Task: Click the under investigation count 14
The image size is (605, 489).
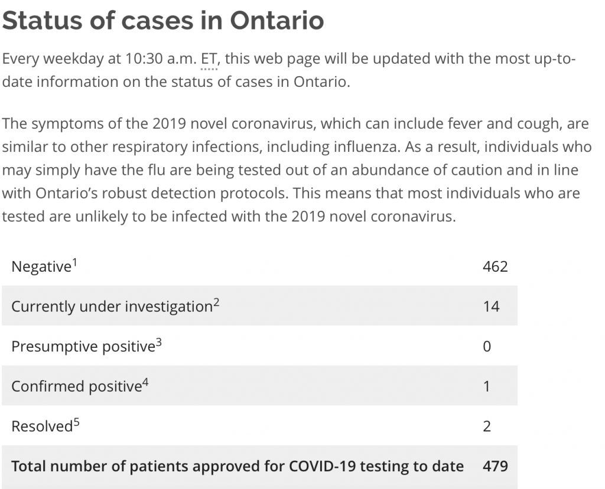Action: (x=491, y=307)
